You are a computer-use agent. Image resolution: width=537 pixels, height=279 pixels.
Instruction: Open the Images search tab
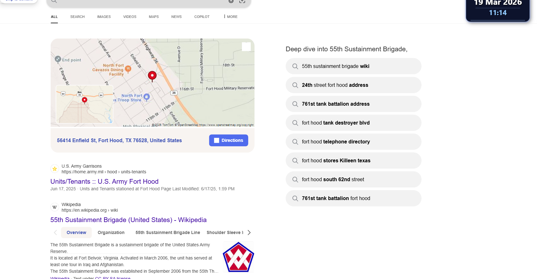pyautogui.click(x=104, y=17)
